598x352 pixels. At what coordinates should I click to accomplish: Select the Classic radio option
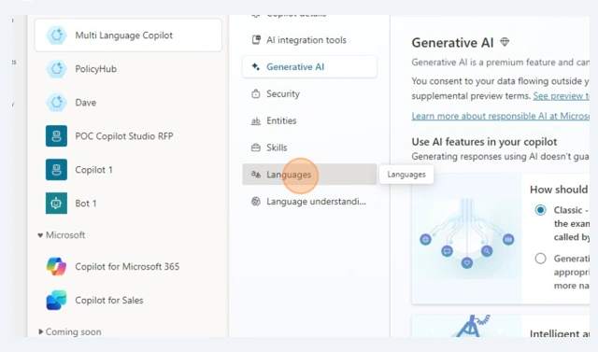tap(540, 210)
